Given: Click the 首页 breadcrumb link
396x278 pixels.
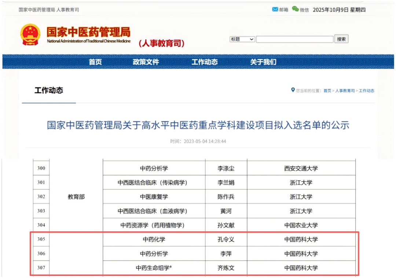Looking at the screenshot, I should pyautogui.click(x=327, y=91).
